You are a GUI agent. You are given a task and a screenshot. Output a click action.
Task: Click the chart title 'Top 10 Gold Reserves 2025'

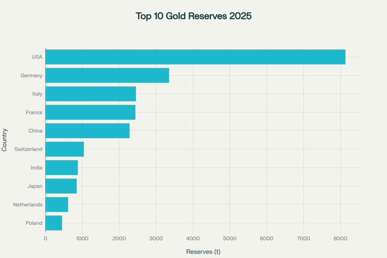(x=193, y=16)
